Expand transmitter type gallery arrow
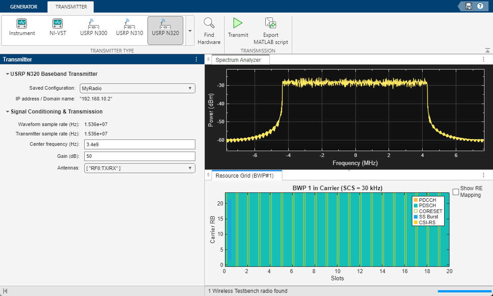Viewport: 493px width, 296px height. click(x=190, y=31)
